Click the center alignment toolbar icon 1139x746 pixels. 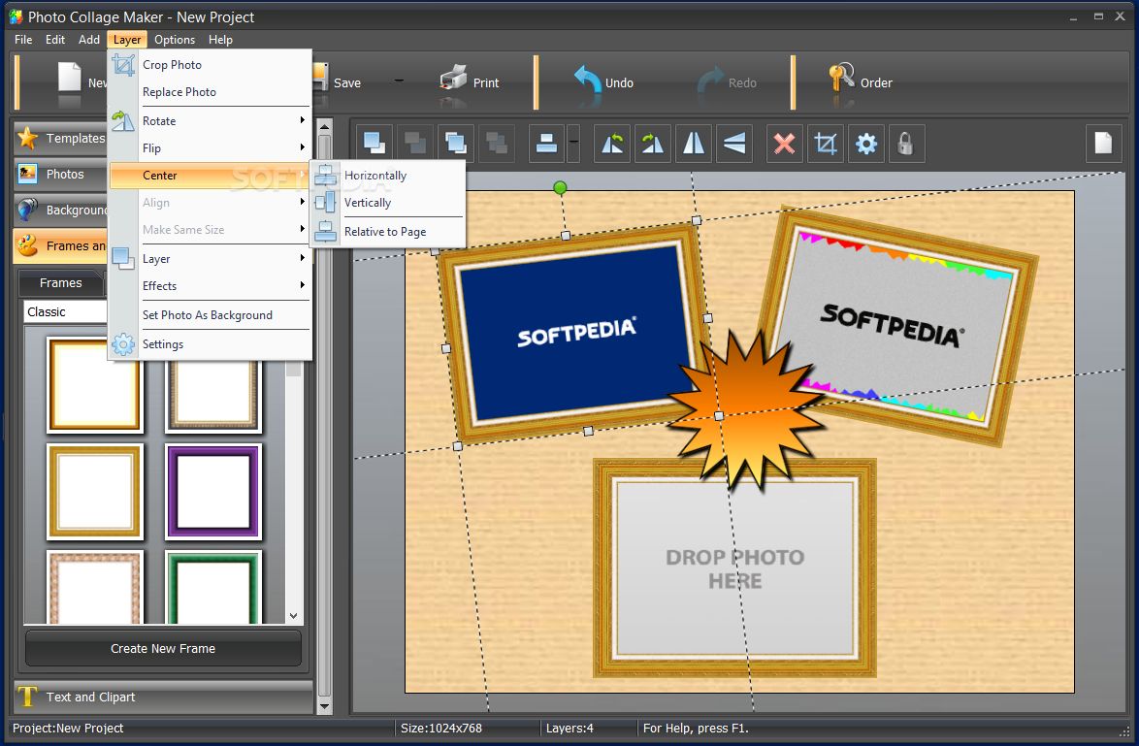point(546,144)
